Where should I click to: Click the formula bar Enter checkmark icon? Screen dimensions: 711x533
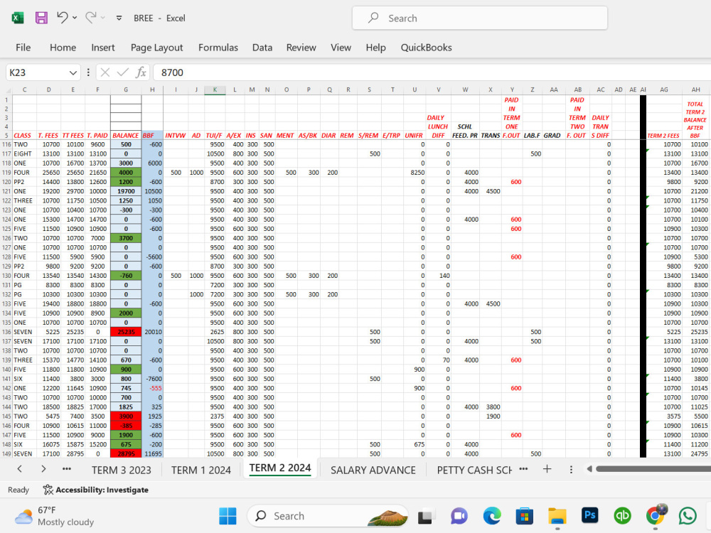[122, 72]
